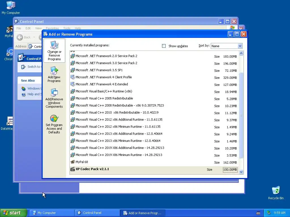Toggle the Show updates checkbox
Viewport: 290px width, 217px height.
point(164,46)
